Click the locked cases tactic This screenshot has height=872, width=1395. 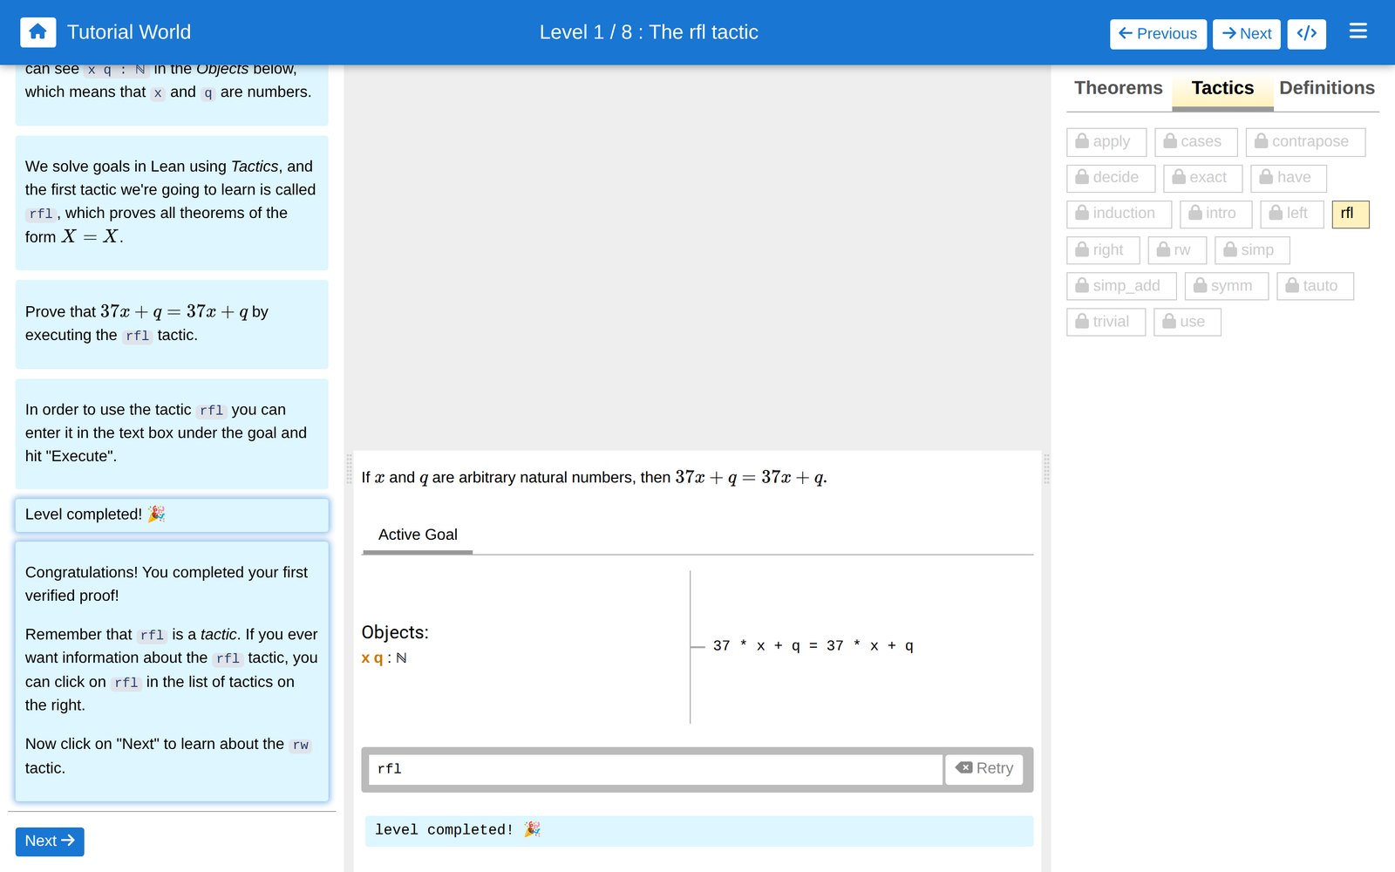click(1195, 141)
